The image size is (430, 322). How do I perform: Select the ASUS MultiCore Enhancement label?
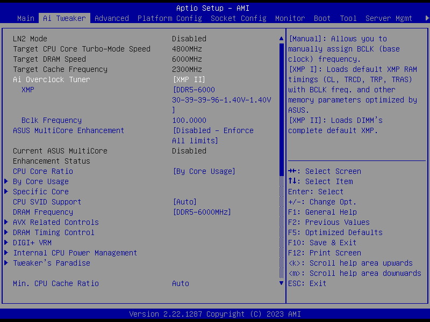point(69,130)
